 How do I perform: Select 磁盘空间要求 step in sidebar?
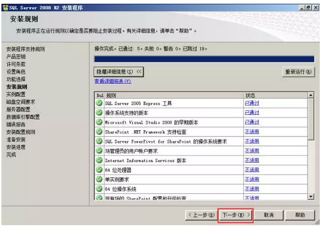(x=21, y=102)
